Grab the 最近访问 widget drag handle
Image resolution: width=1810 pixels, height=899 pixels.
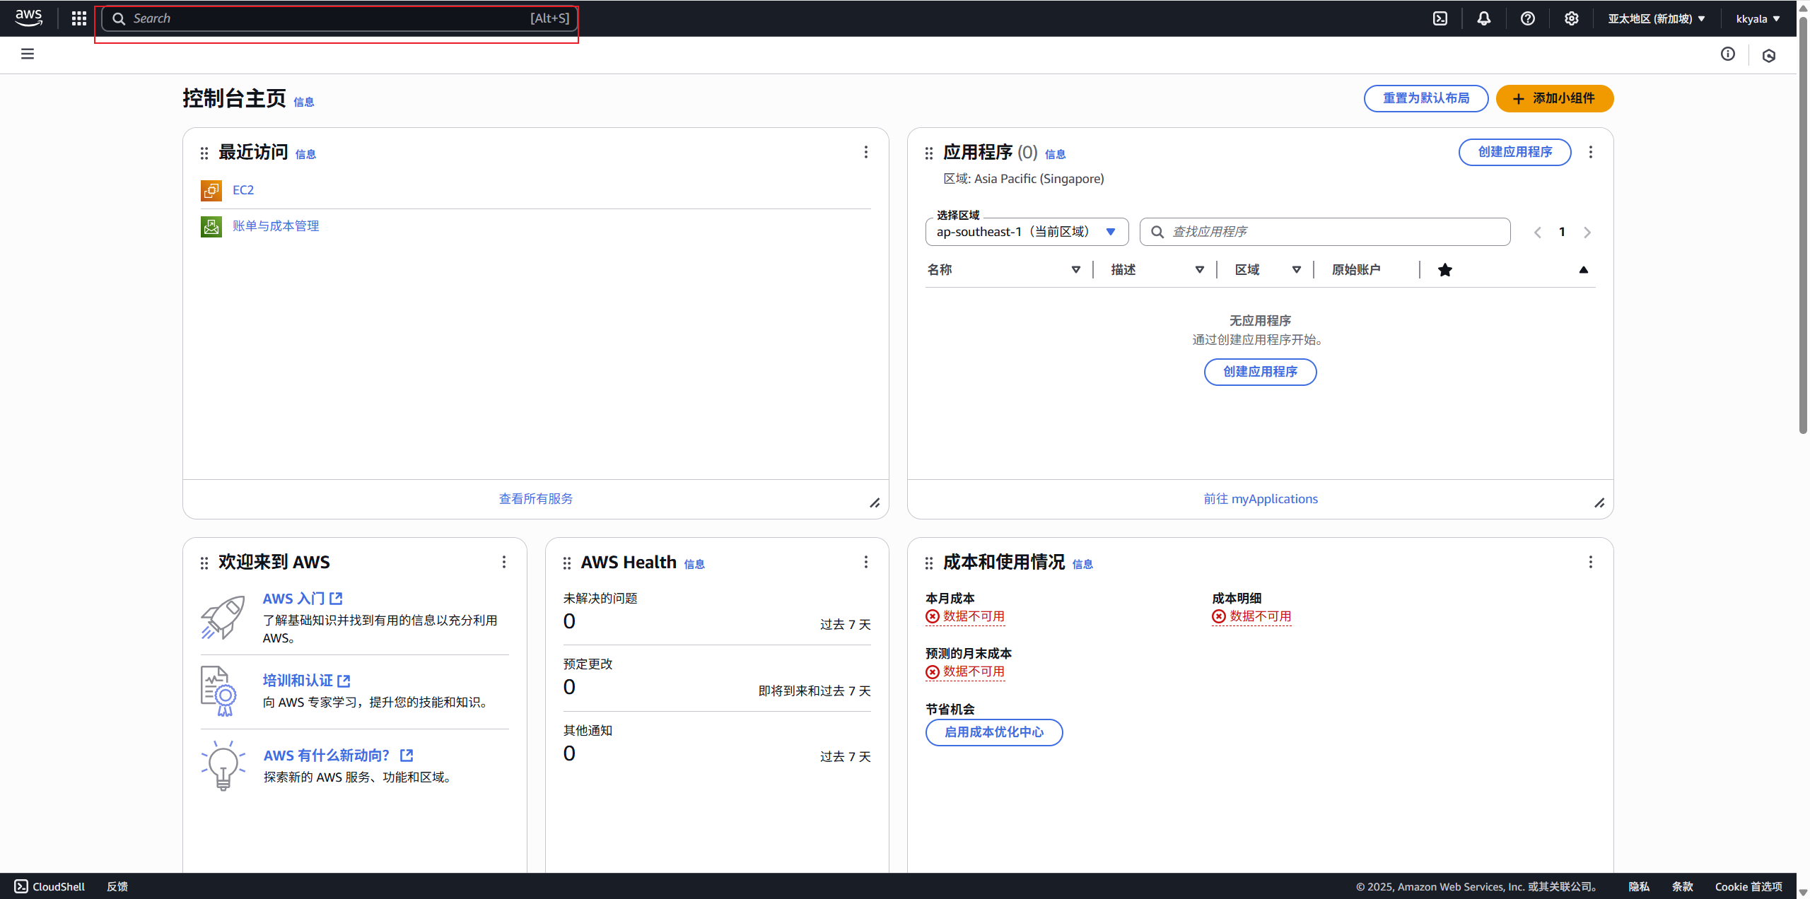tap(204, 153)
